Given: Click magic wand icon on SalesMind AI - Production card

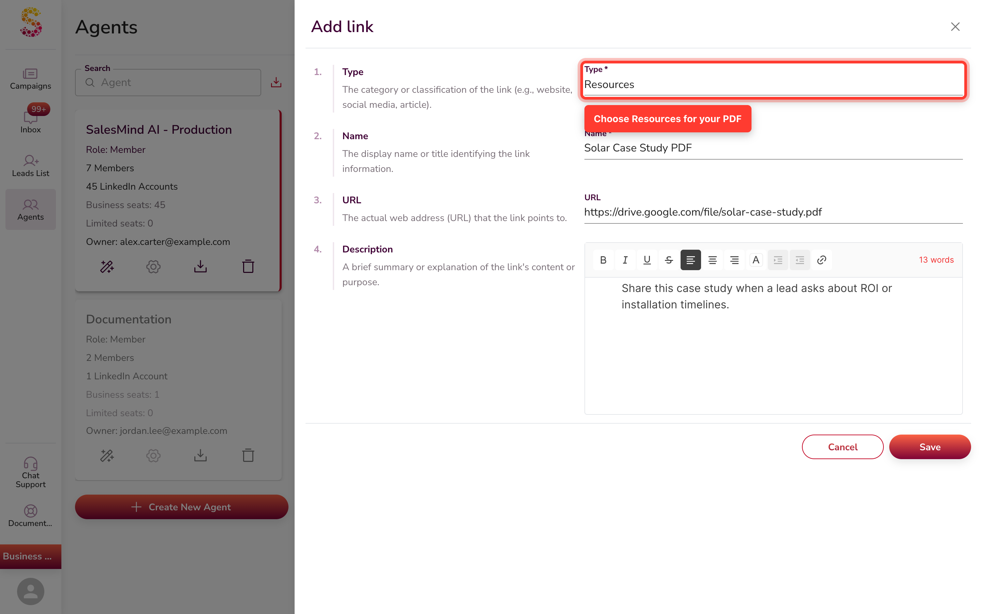Looking at the screenshot, I should 107,266.
